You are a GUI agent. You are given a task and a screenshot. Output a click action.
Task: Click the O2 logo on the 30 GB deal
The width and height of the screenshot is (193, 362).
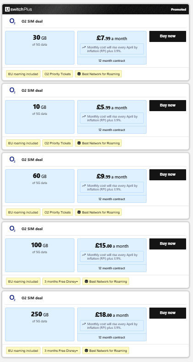(12, 22)
